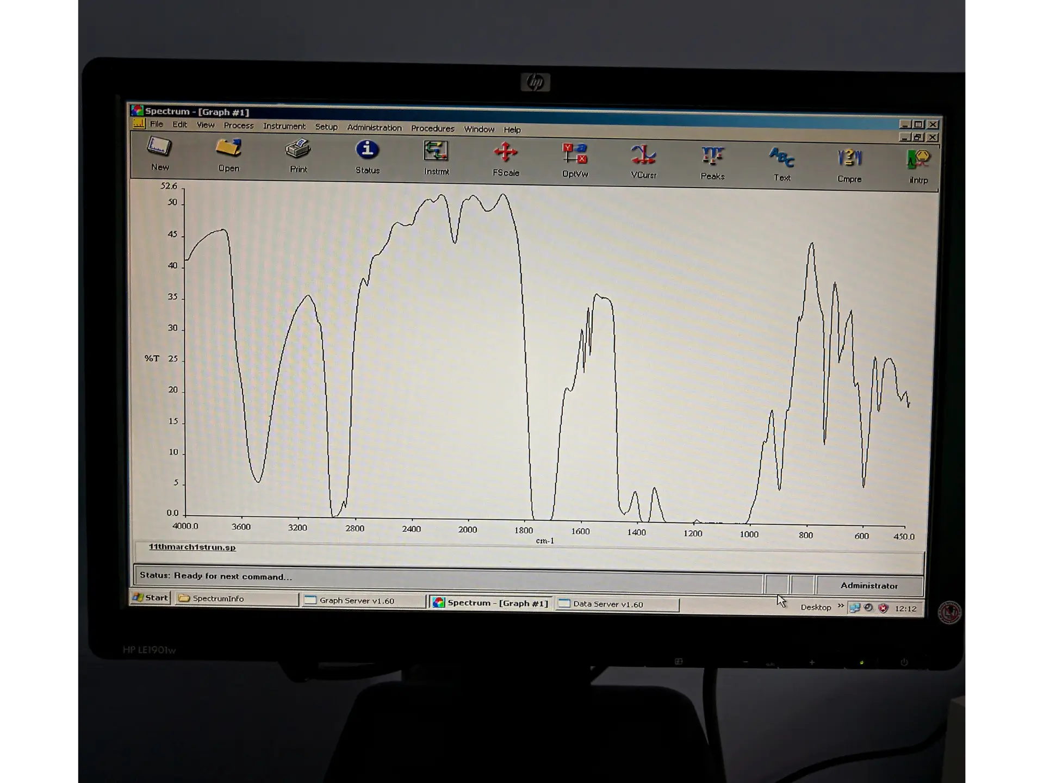Launch the iIntrp interpret icon

click(918, 160)
